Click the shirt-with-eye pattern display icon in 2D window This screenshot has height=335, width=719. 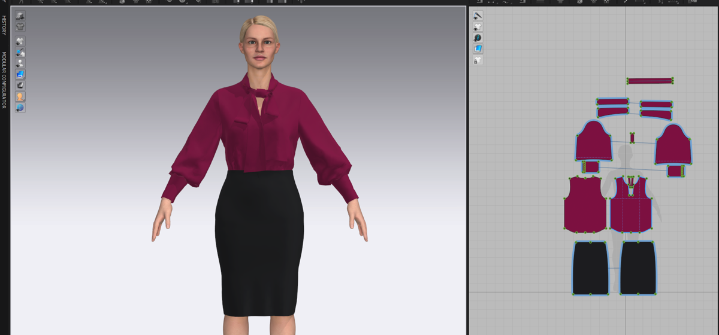tap(478, 27)
